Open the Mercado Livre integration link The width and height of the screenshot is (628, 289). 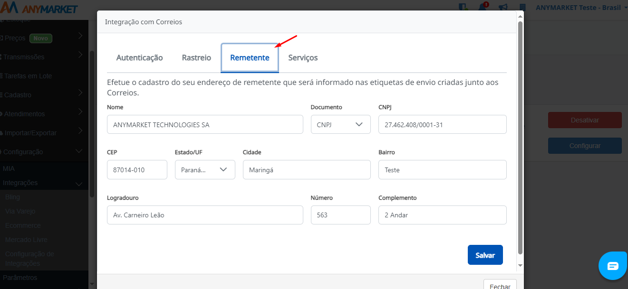click(26, 240)
